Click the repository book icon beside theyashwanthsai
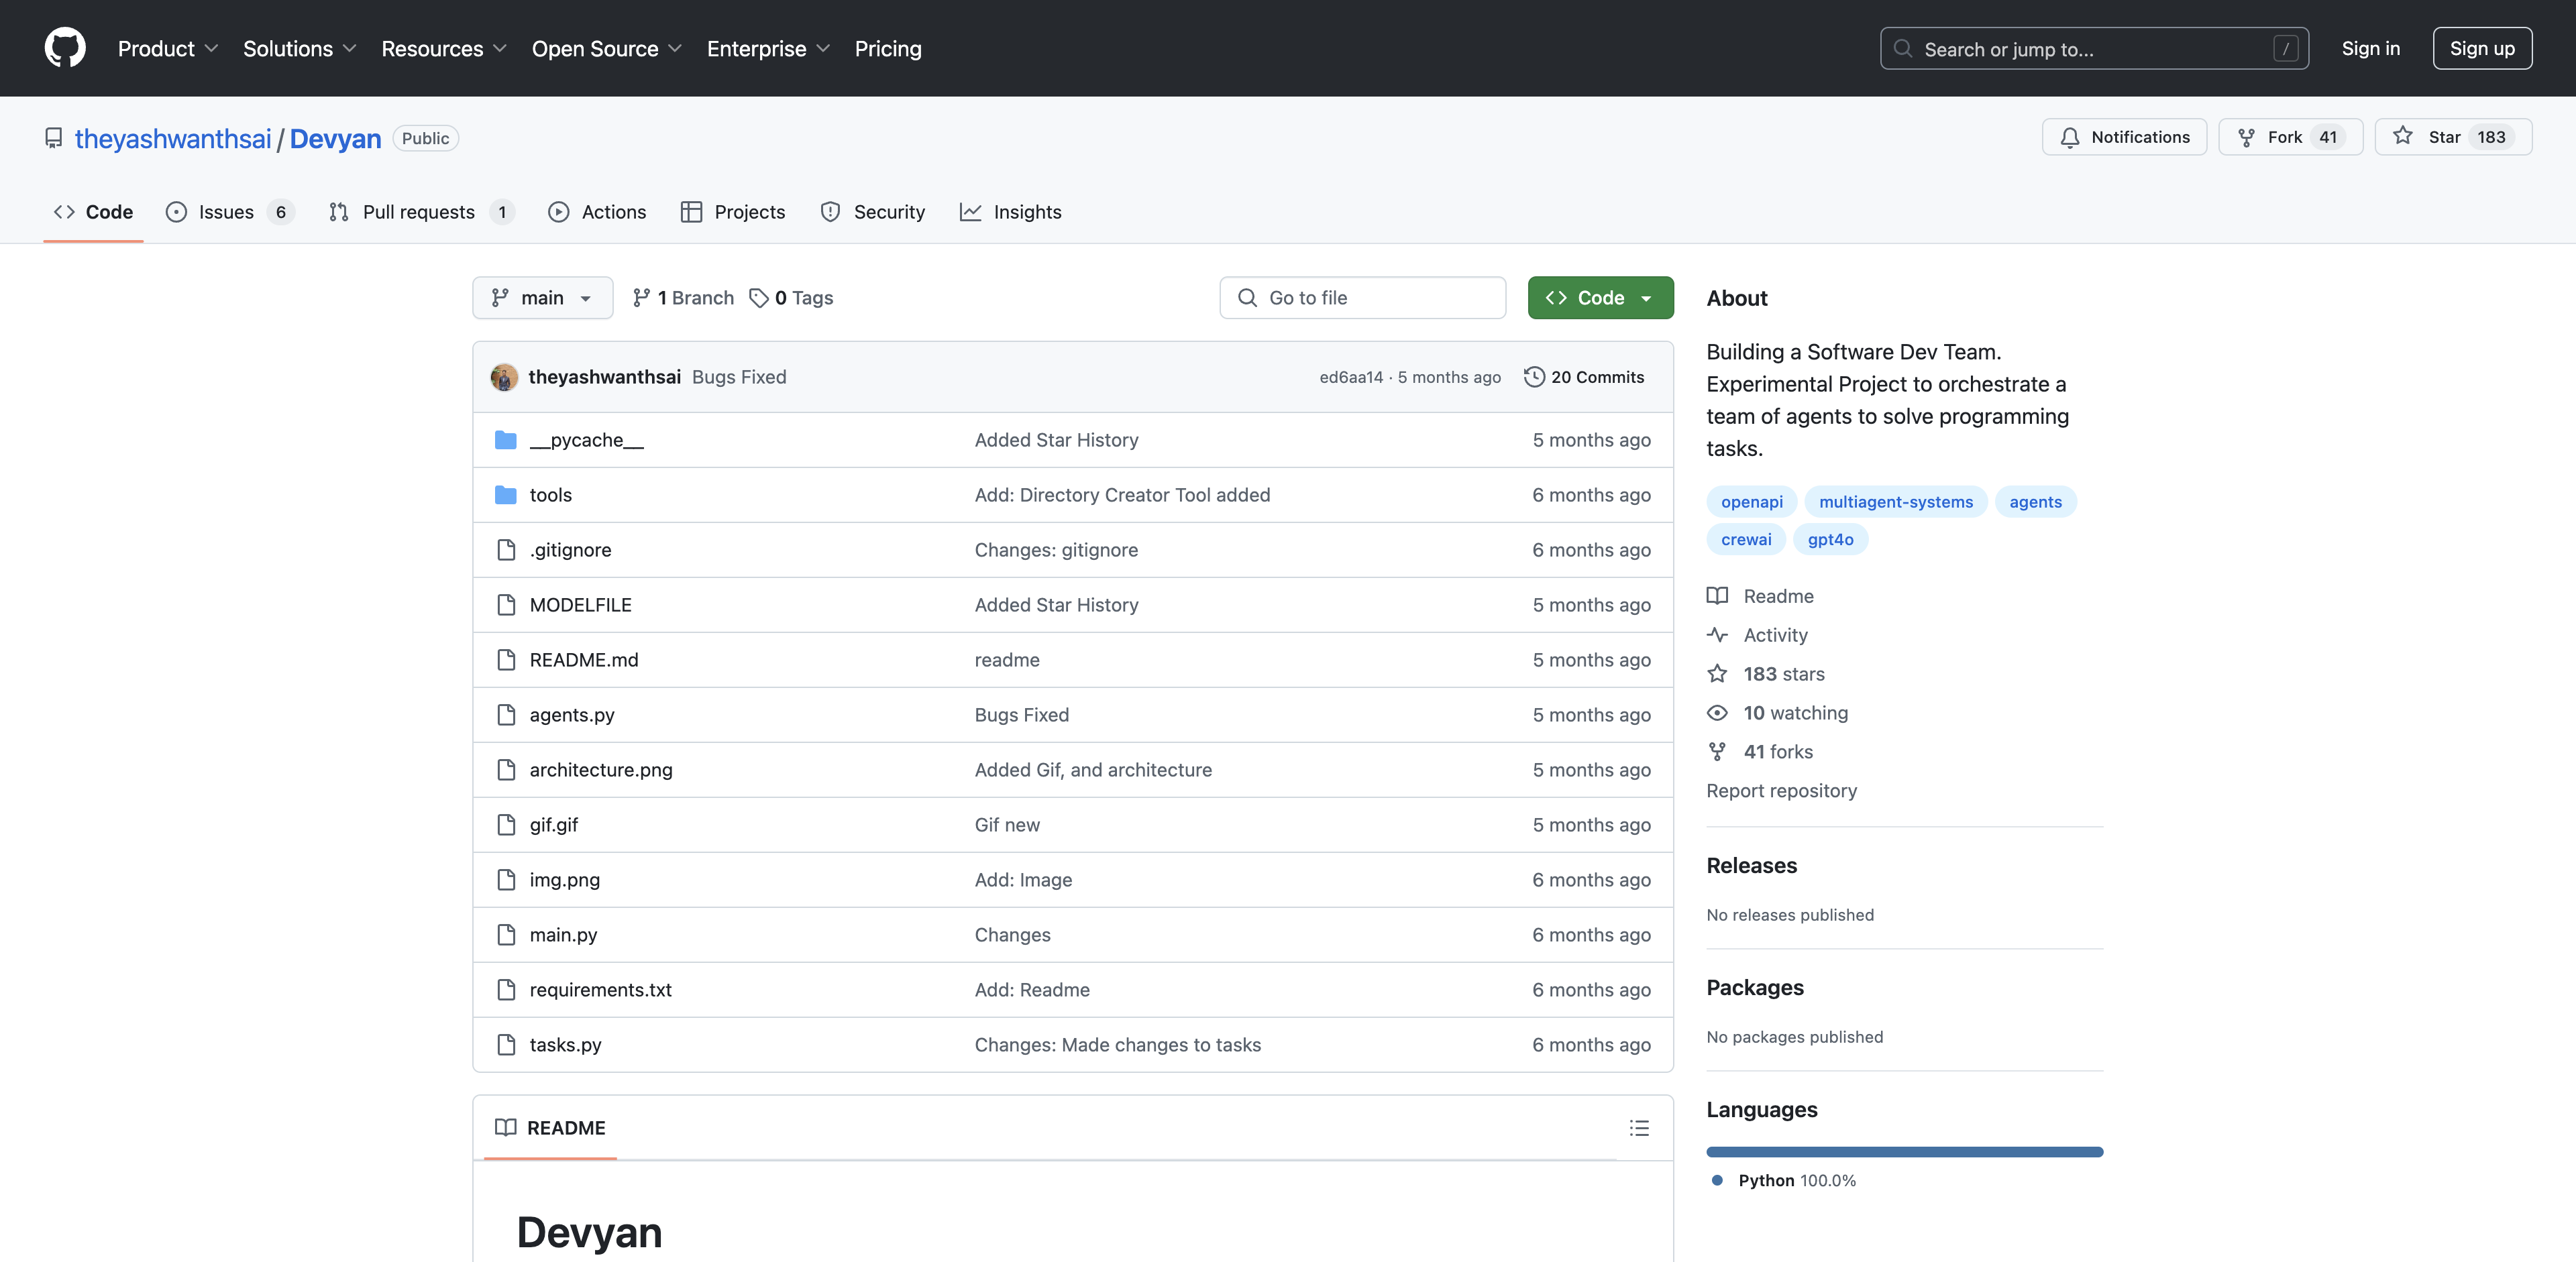Screen dimensions: 2576x1262 click(54, 138)
